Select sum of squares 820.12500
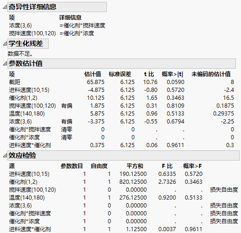 point(133,182)
